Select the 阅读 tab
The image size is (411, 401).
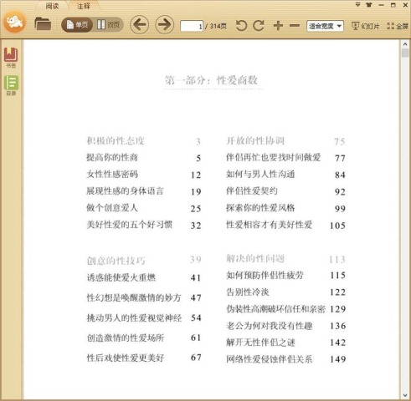coord(52,6)
